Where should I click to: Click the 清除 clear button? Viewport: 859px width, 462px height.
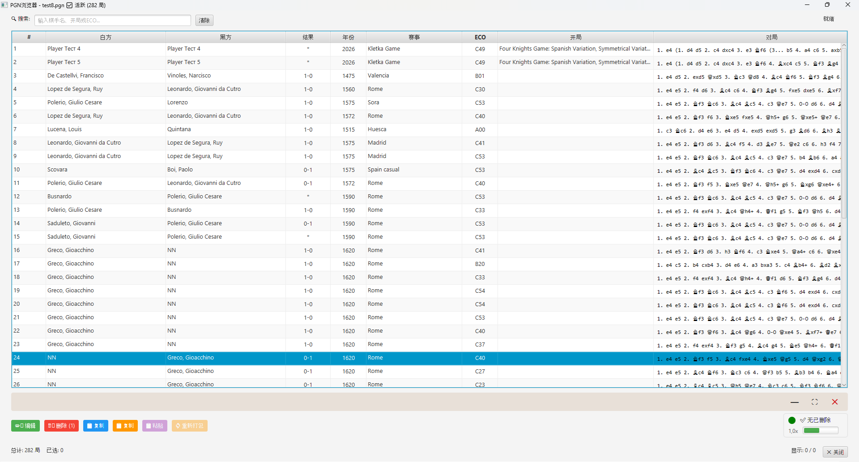(204, 21)
